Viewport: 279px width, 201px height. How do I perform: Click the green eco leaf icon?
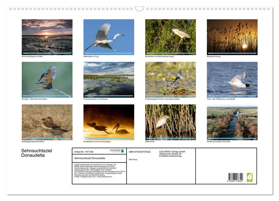(x=250, y=177)
